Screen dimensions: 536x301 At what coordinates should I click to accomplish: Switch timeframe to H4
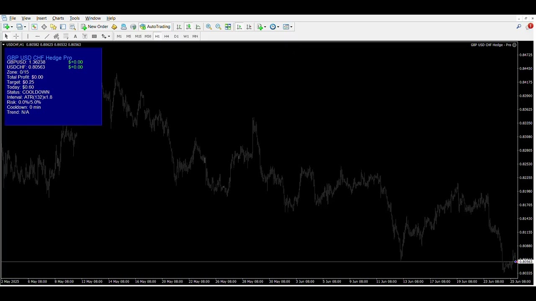coord(167,36)
